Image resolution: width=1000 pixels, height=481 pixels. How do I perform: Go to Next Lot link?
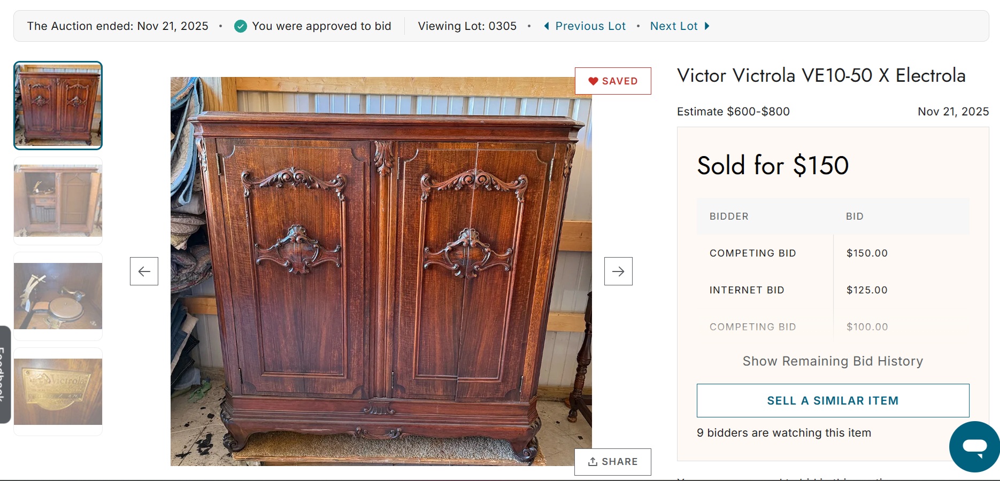coord(674,26)
